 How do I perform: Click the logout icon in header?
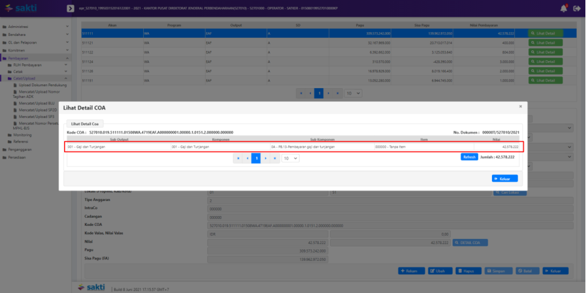tap(577, 8)
